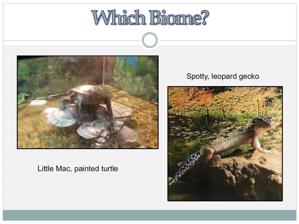This screenshot has width=299, height=224.
Task: Click the teal footer bar
Action: coord(149,215)
